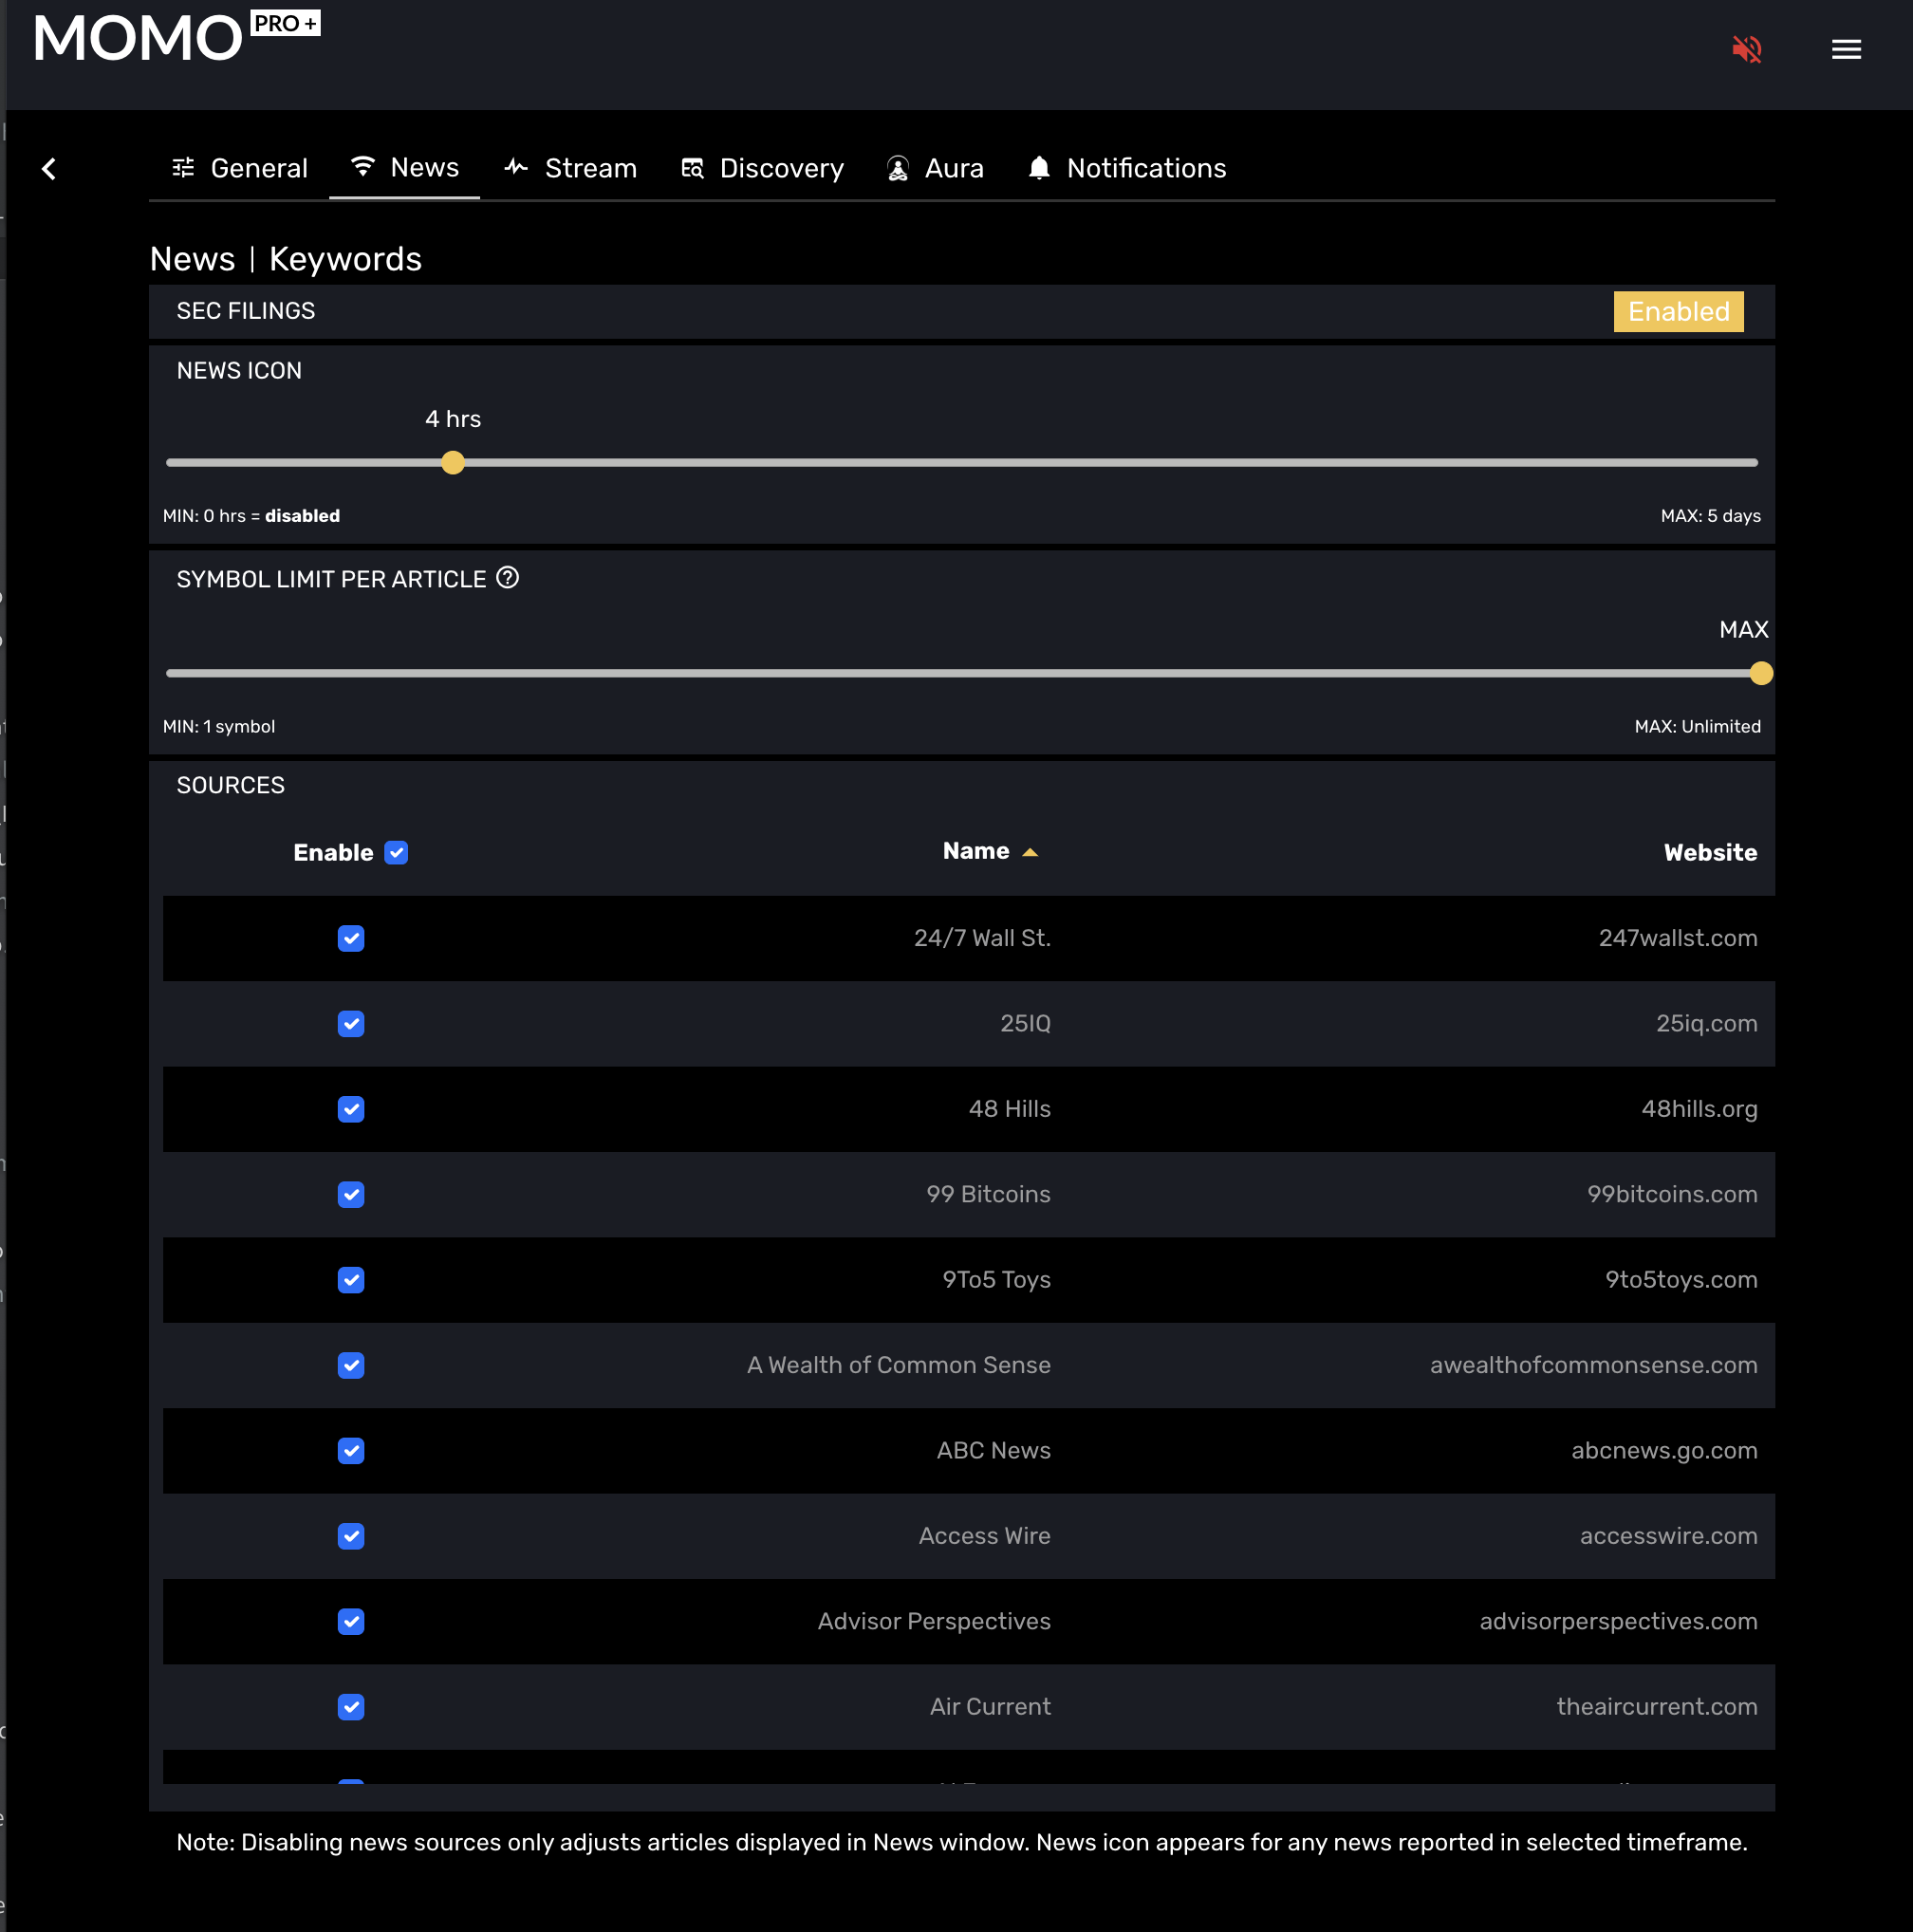The width and height of the screenshot is (1913, 1932).
Task: Click the symbol limit help question icon
Action: click(507, 578)
